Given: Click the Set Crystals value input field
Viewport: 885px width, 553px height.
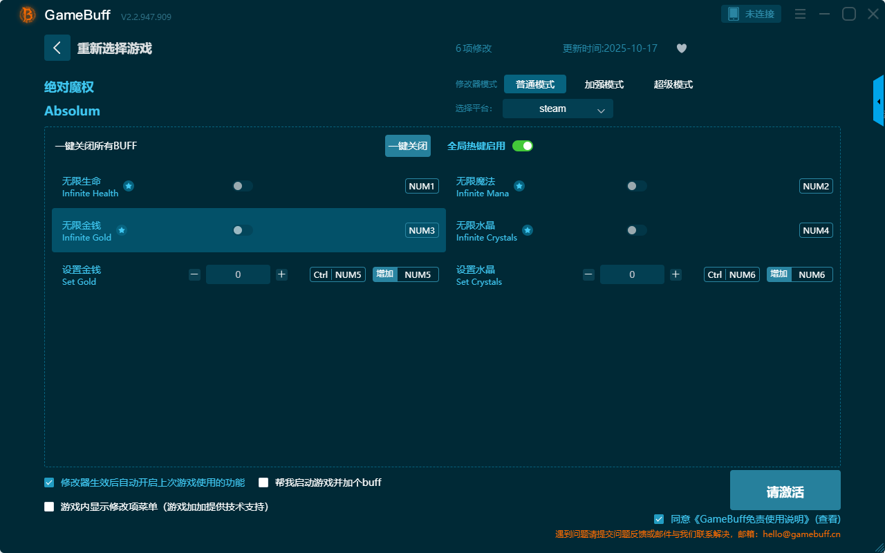Looking at the screenshot, I should tap(632, 274).
